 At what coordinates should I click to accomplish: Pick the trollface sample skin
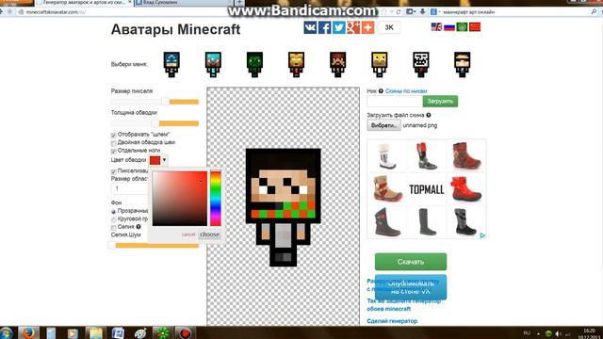(x=421, y=65)
